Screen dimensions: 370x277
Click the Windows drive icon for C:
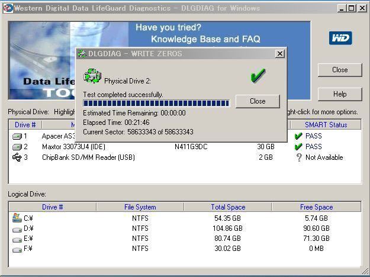17,218
